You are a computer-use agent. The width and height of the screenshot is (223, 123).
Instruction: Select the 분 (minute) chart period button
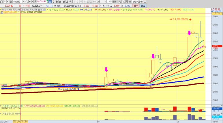[64, 2]
